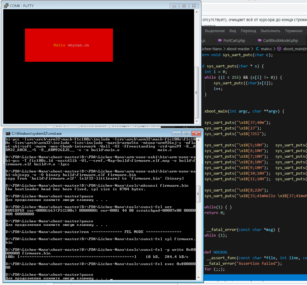Click the sys_uart_puts("\x1B[2J") line
The width and height of the screenshot is (307, 285).
[x=233, y=128]
